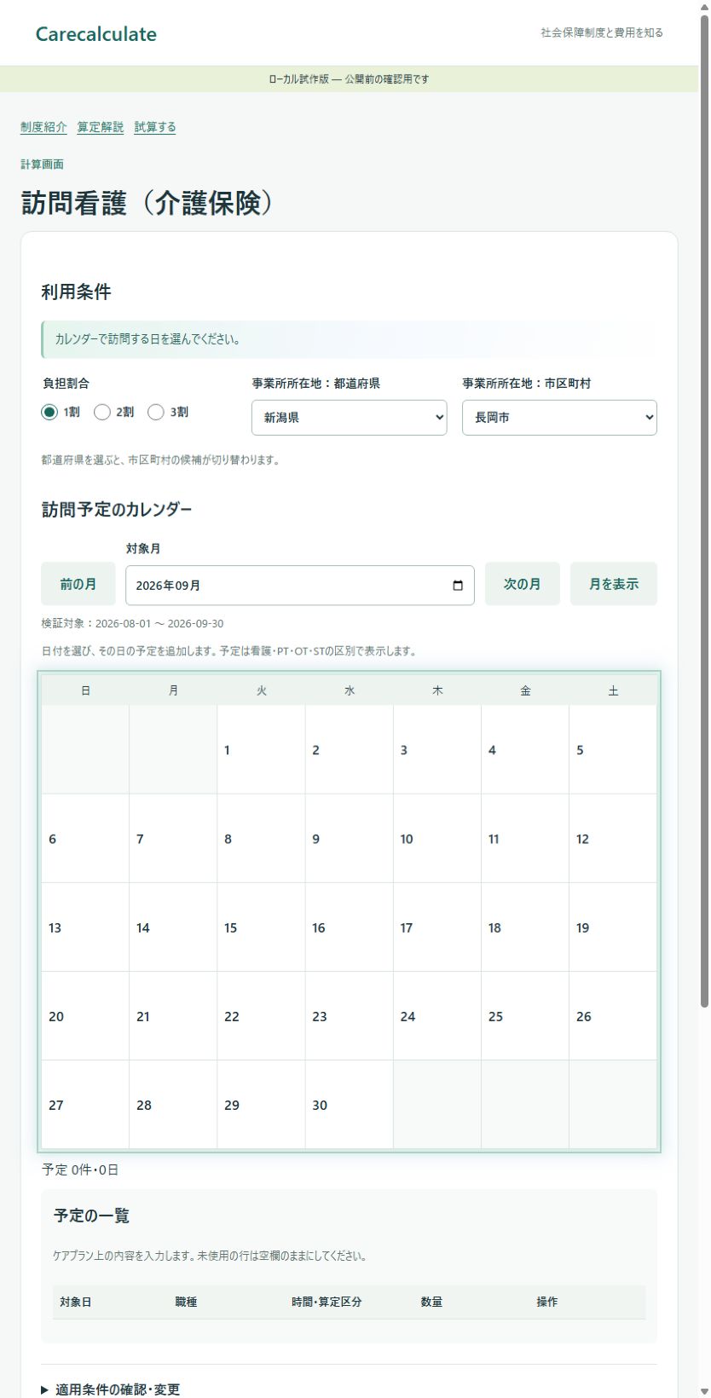This screenshot has width=711, height=1398.
Task: Select calendar day 27
Action: click(x=85, y=1104)
